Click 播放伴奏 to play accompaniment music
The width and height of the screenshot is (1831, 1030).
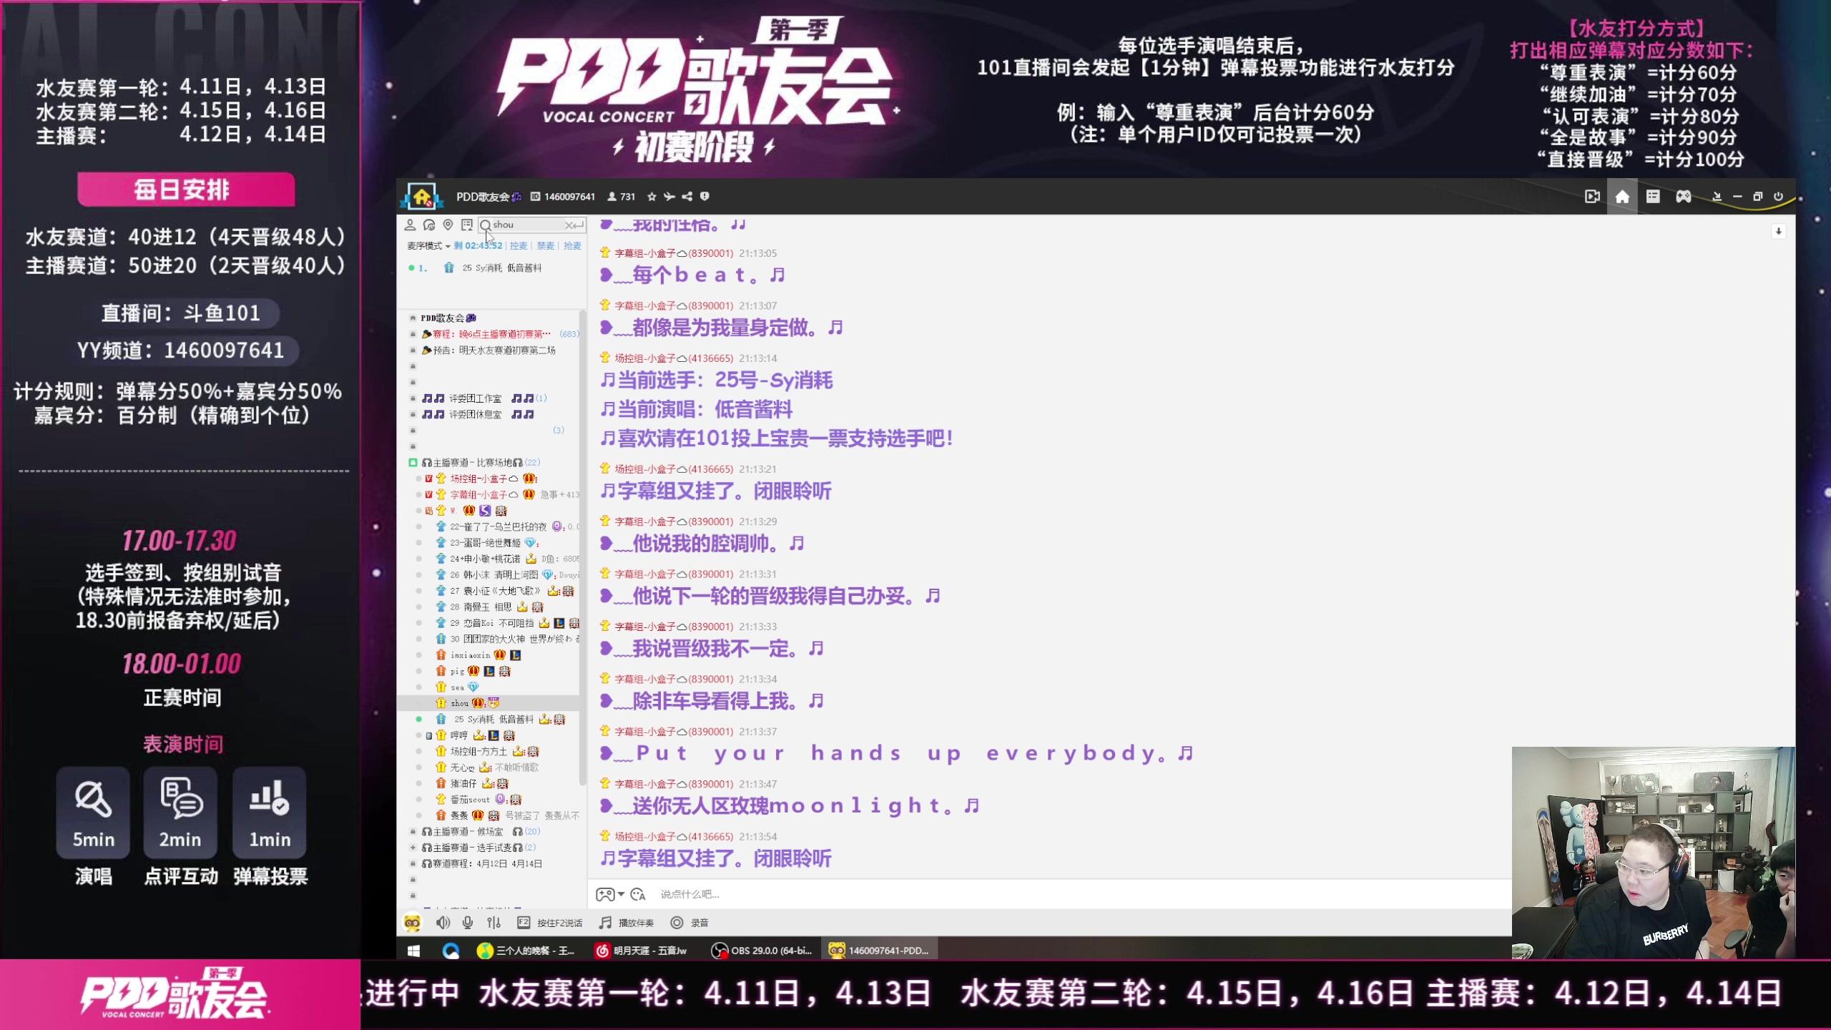pyautogui.click(x=634, y=923)
